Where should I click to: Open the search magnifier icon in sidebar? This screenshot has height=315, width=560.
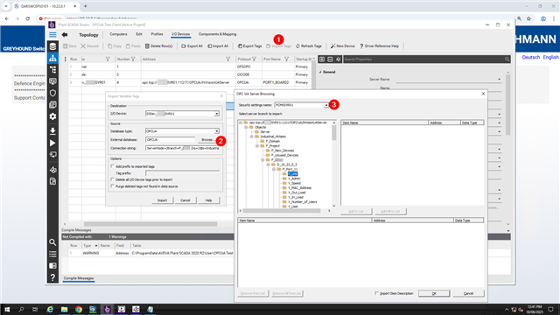point(52,242)
